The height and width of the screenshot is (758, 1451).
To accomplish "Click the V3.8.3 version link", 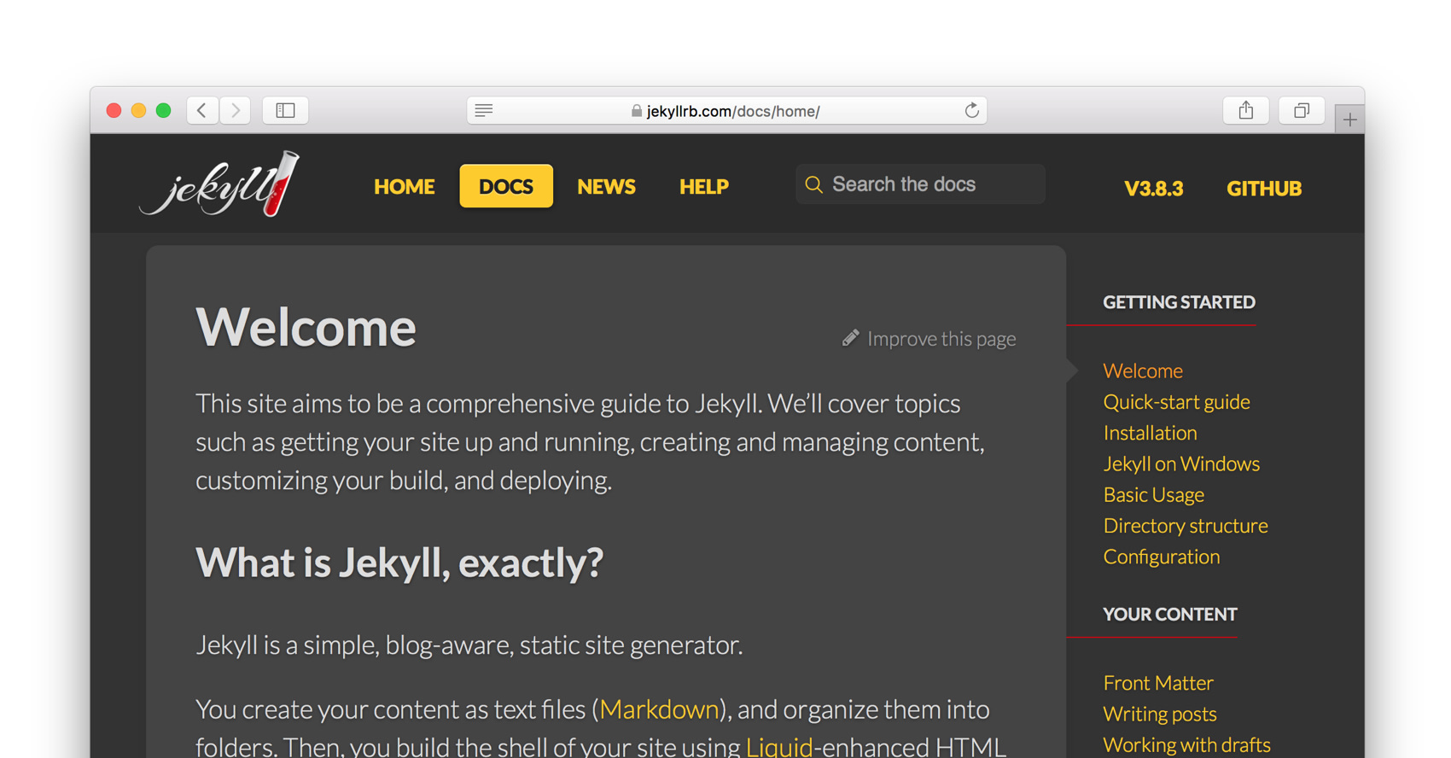I will click(x=1153, y=189).
